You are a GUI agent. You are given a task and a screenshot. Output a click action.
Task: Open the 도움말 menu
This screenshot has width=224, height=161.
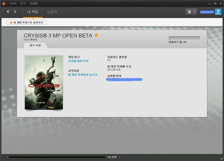click(x=34, y=3)
